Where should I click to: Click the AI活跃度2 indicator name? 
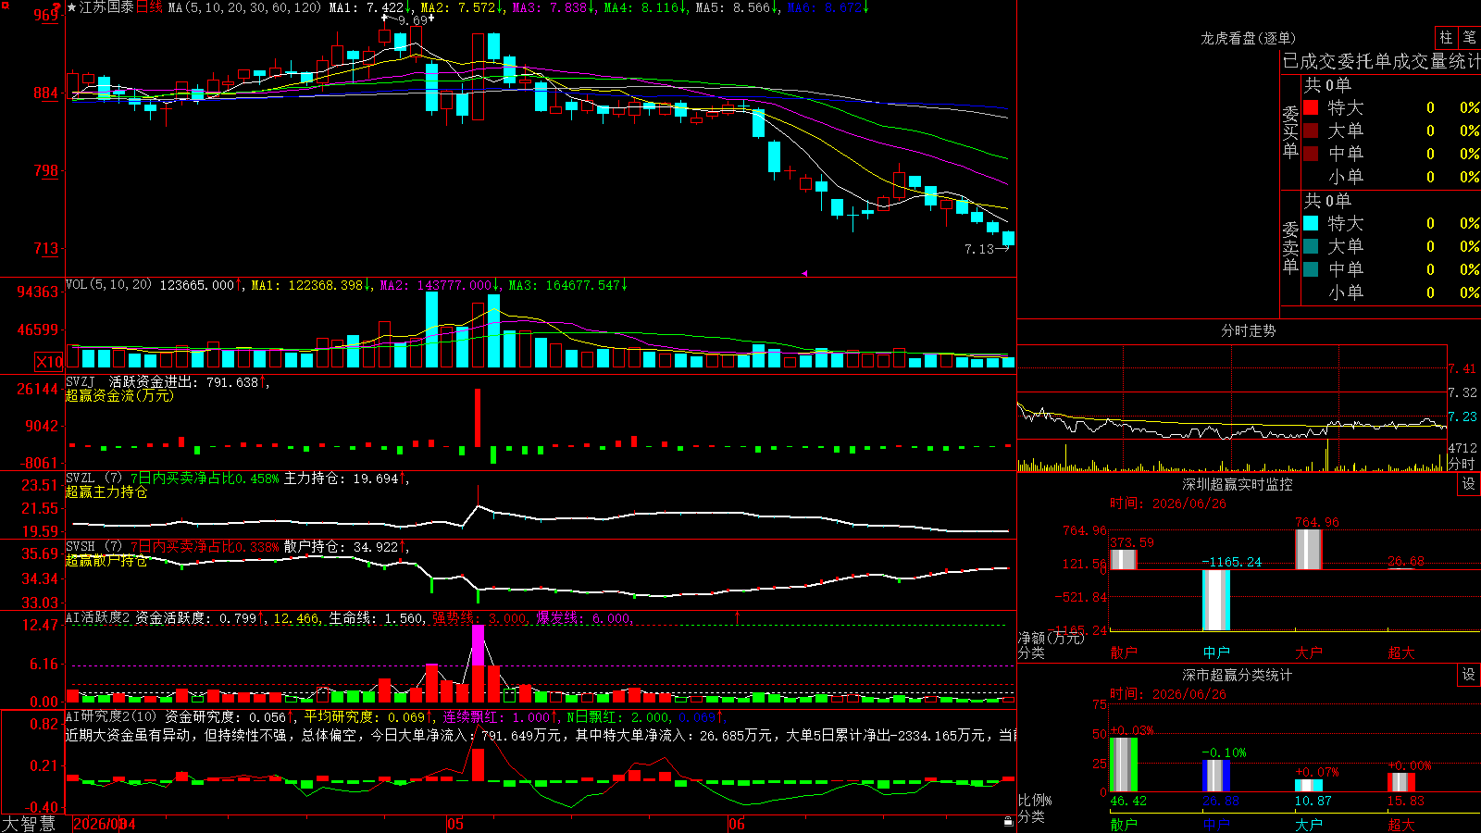pos(98,617)
